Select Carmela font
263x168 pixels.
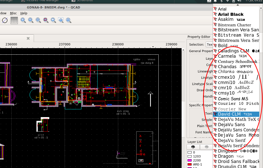tap(236, 56)
